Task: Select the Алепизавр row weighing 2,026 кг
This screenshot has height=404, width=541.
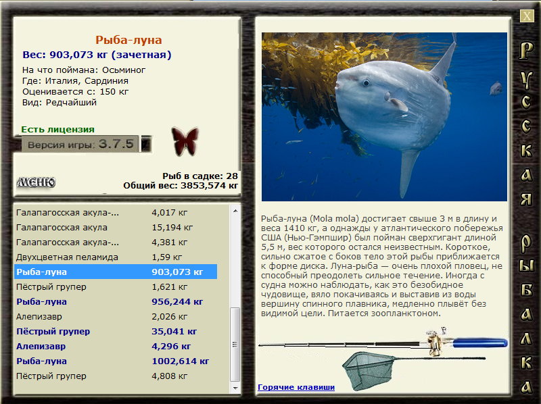Action: [116, 316]
